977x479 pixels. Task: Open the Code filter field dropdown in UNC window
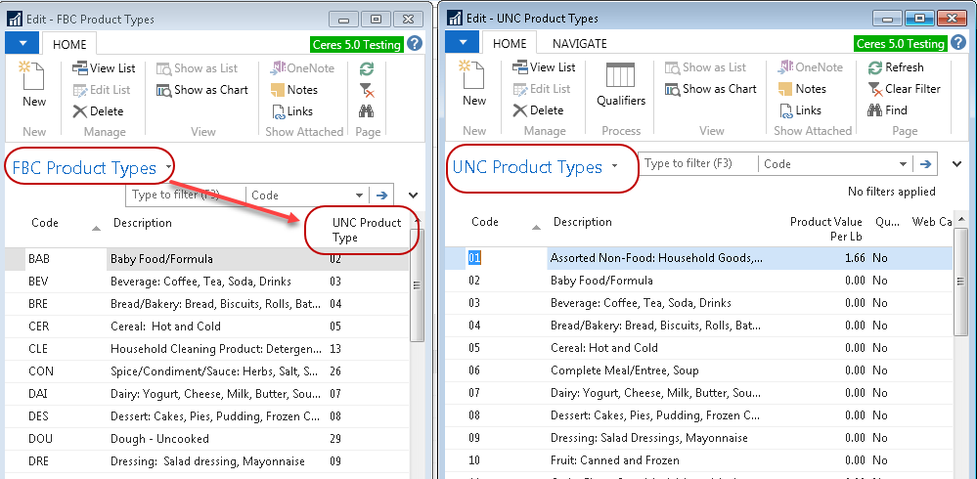tap(904, 164)
